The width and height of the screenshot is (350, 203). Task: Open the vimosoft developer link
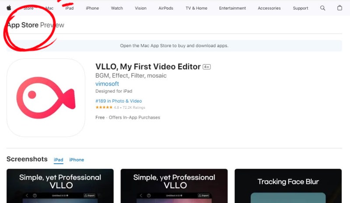(x=107, y=84)
